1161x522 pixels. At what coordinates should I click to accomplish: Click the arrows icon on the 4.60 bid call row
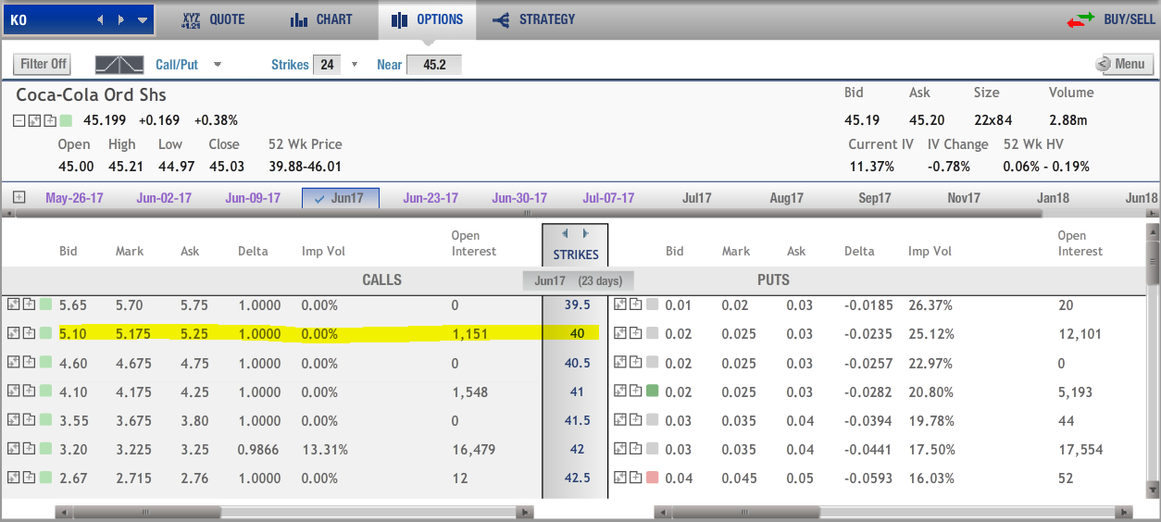pyautogui.click(x=13, y=363)
